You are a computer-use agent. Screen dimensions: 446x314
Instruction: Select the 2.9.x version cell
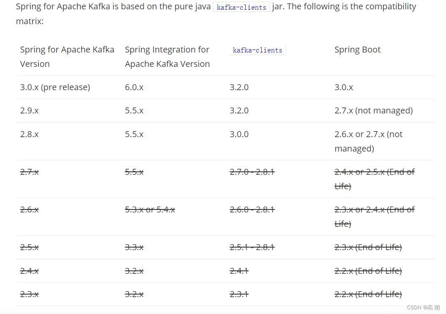coord(29,110)
